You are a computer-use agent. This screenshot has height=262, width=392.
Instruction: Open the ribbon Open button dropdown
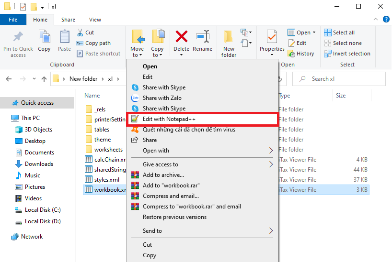314,33
